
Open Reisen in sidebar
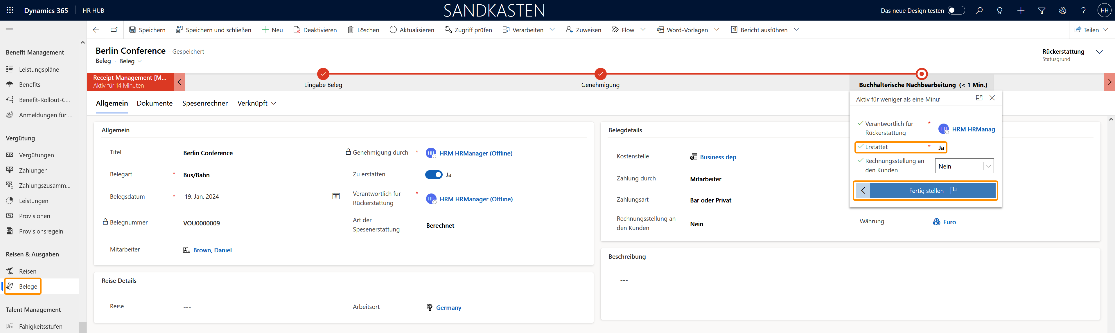click(27, 272)
